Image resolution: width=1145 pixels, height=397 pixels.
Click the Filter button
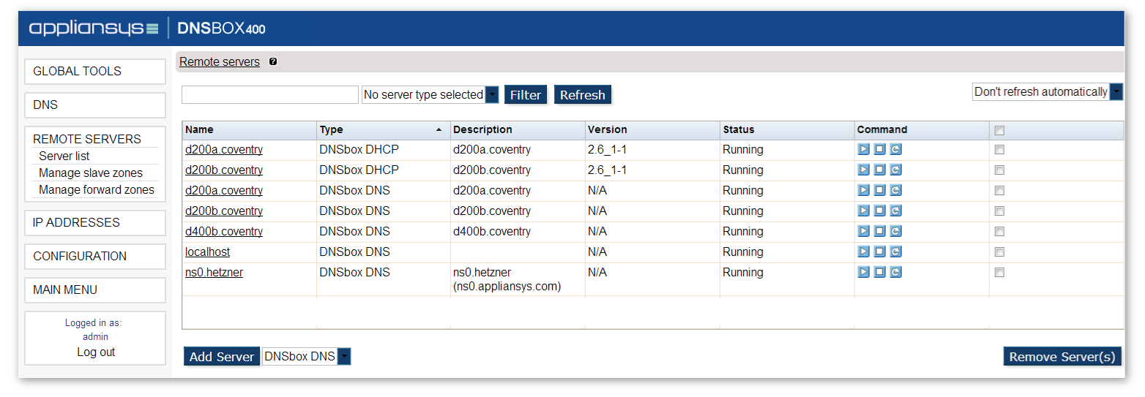click(526, 95)
